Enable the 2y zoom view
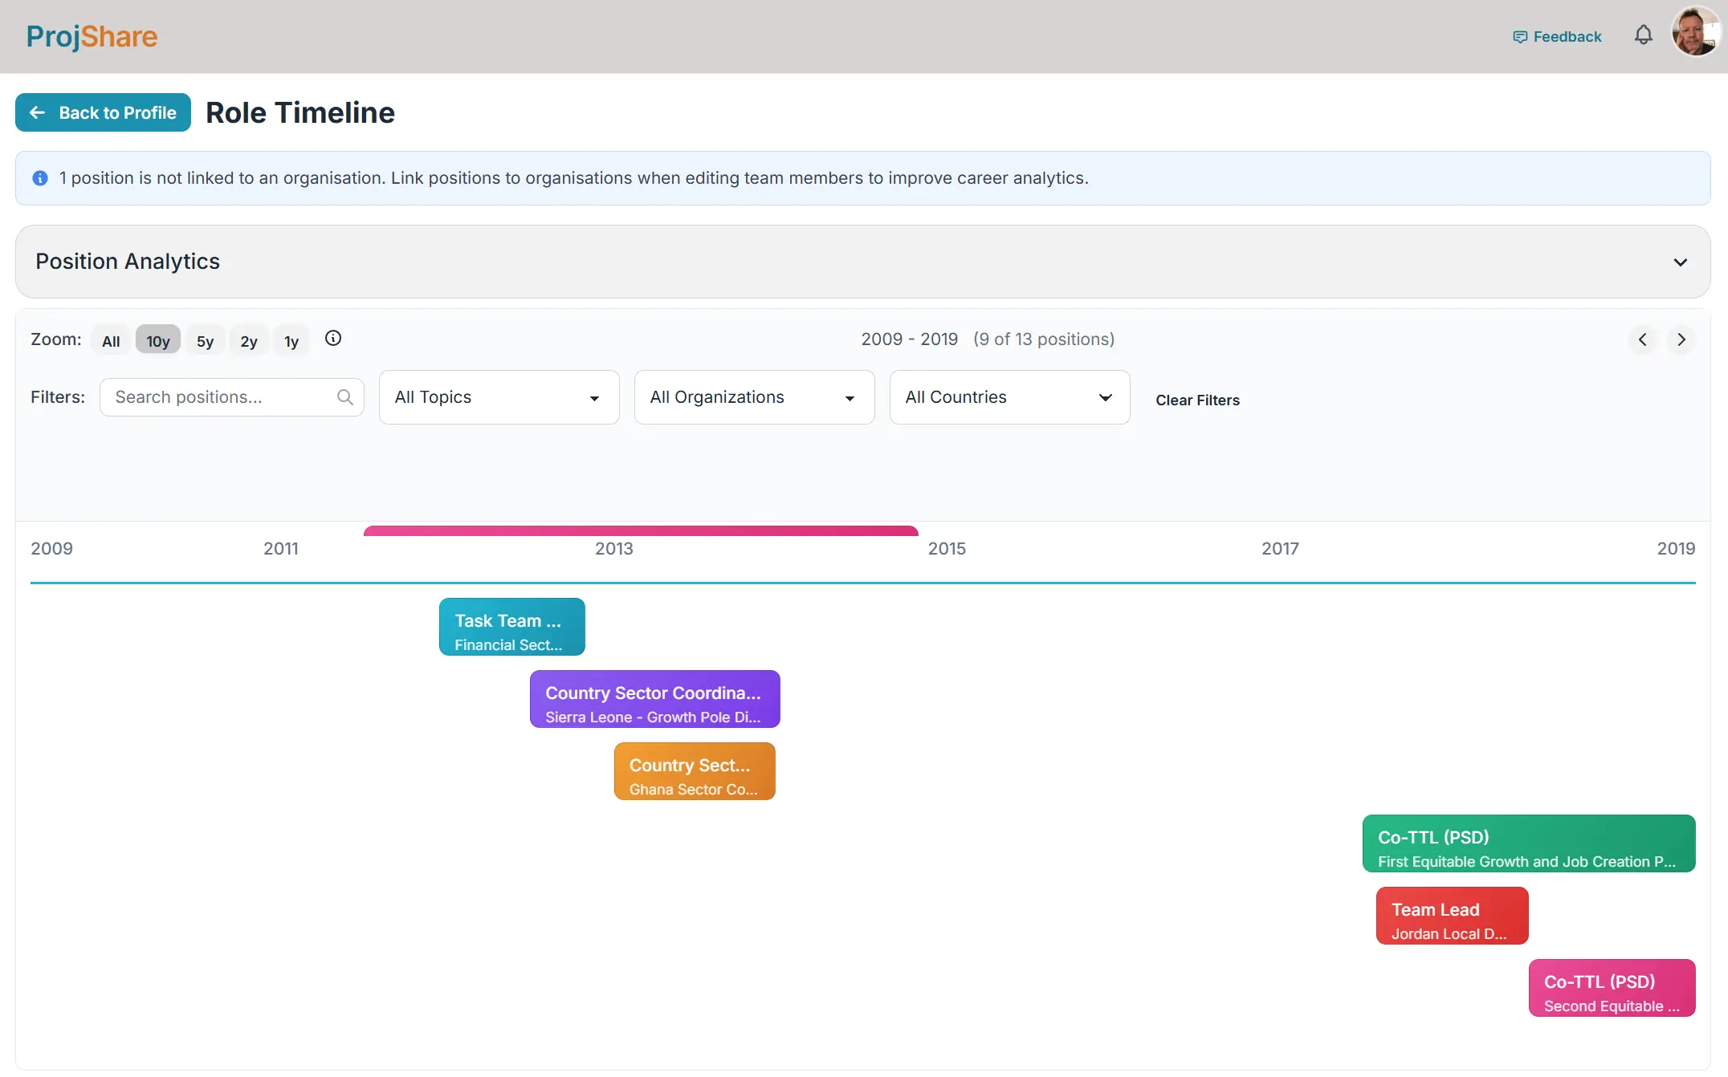The width and height of the screenshot is (1728, 1077). coord(248,339)
